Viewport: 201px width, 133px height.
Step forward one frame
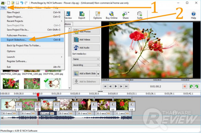click(121, 86)
